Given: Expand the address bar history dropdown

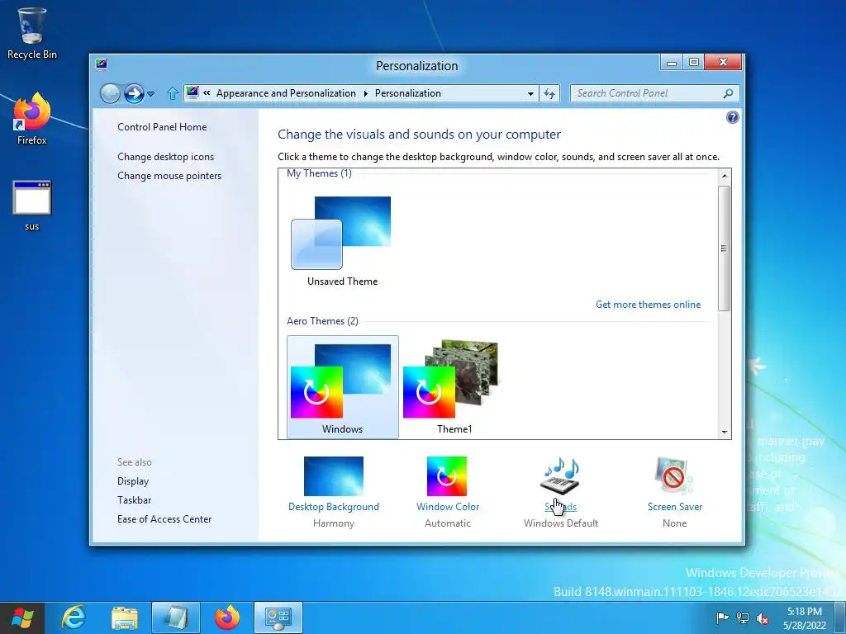Looking at the screenshot, I should coord(530,93).
